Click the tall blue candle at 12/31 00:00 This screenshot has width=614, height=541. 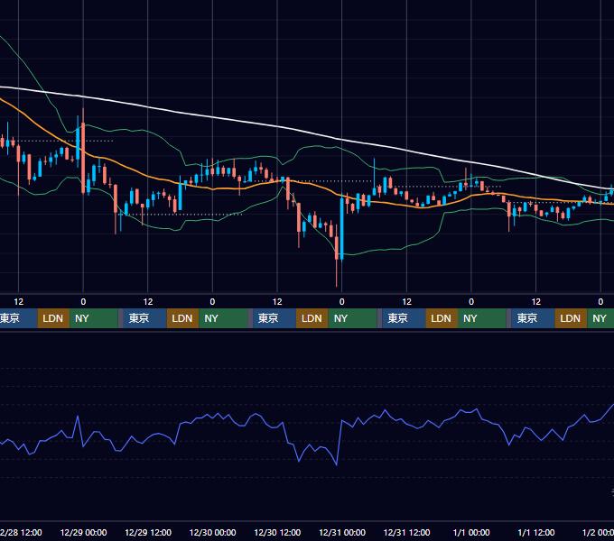pos(342,229)
